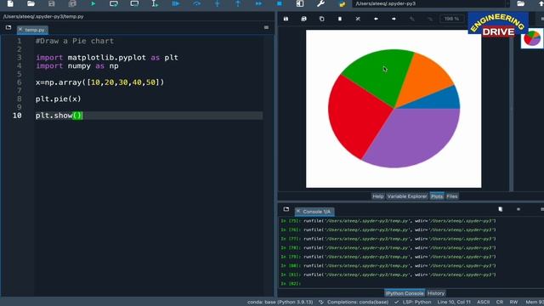Browse a working directory folder icon
Screen dimensions: 544x306
(521, 3)
